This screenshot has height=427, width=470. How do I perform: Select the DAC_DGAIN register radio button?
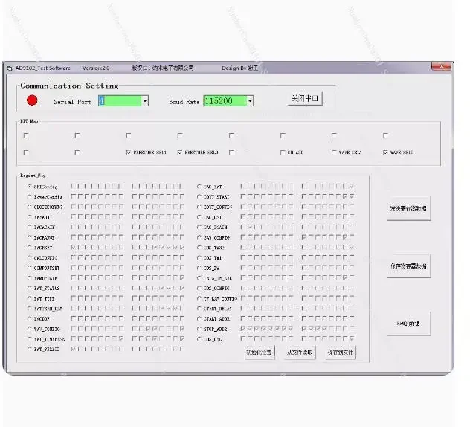pyautogui.click(x=199, y=228)
